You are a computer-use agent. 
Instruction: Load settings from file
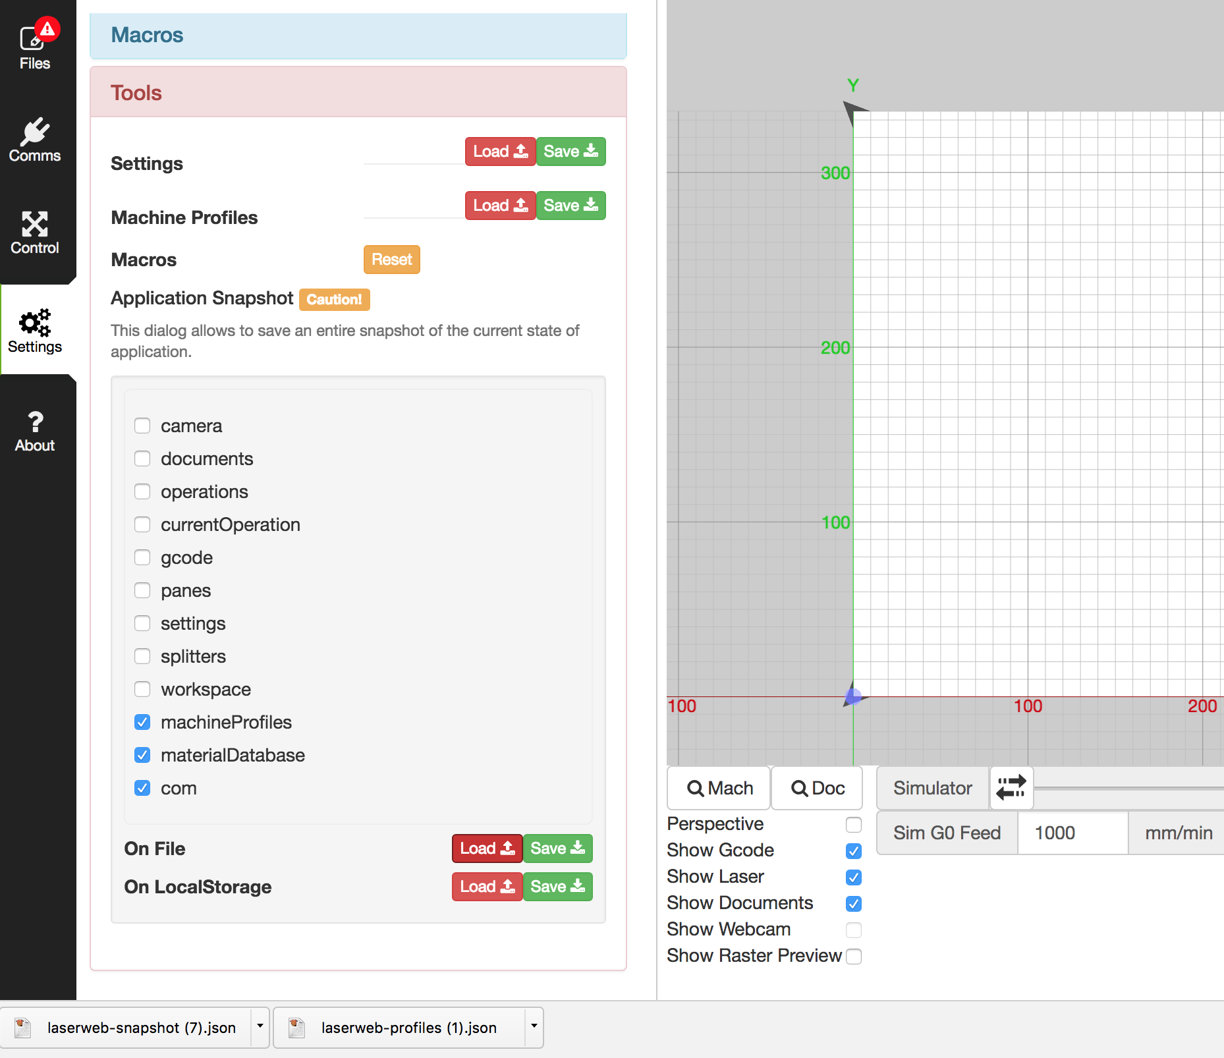point(500,152)
